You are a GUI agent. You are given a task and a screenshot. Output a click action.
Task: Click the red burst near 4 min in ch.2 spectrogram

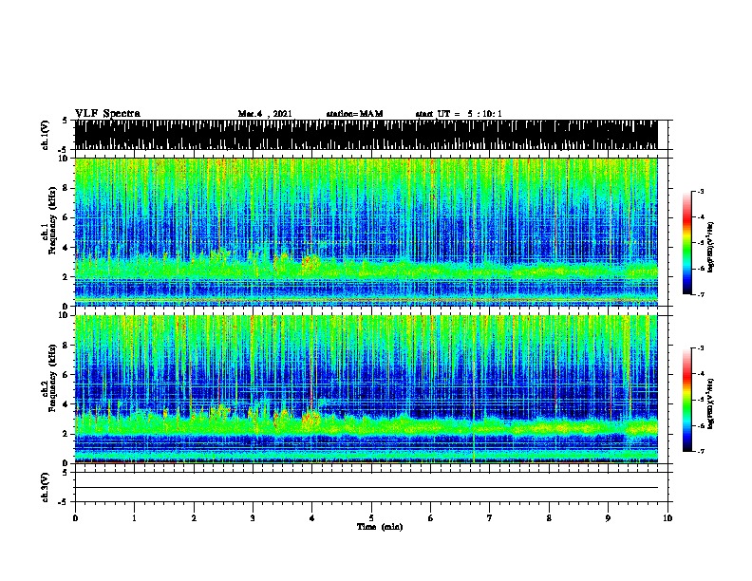pos(310,418)
